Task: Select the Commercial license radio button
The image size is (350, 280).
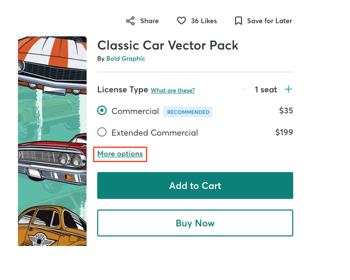Action: (102, 111)
